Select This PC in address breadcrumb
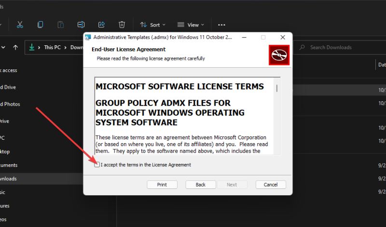 tap(53, 47)
